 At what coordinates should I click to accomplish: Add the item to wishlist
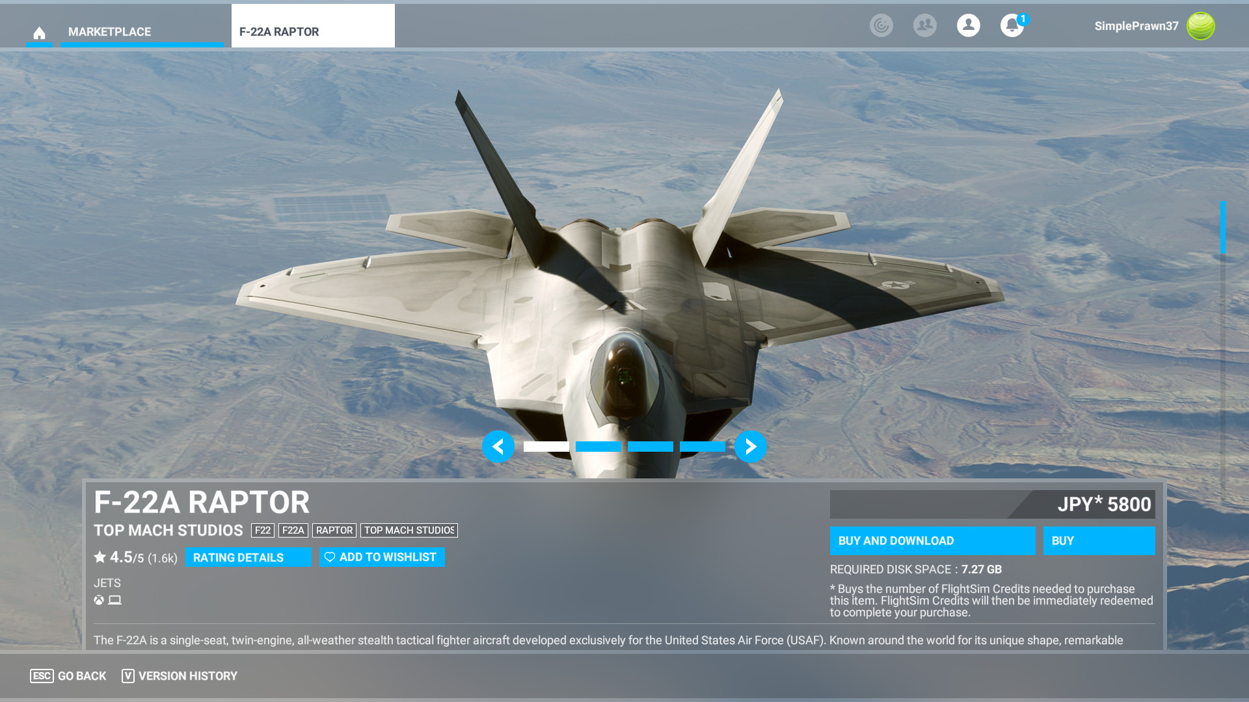[382, 557]
